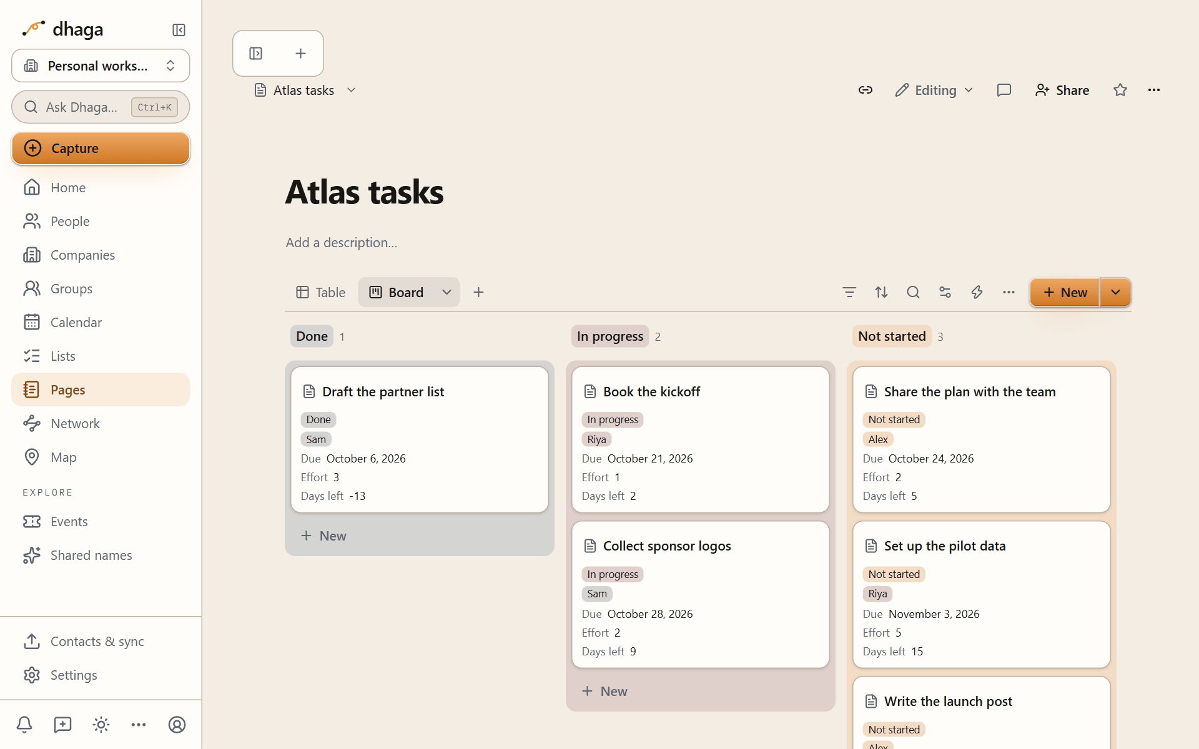Open the view properties settings icon

pyautogui.click(x=945, y=292)
